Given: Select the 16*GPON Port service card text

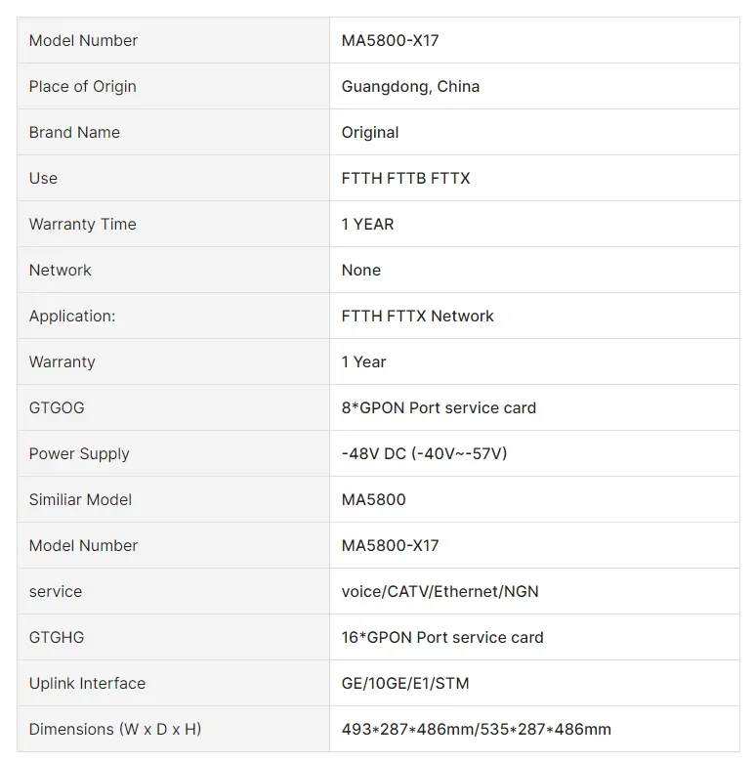Looking at the screenshot, I should tap(442, 637).
